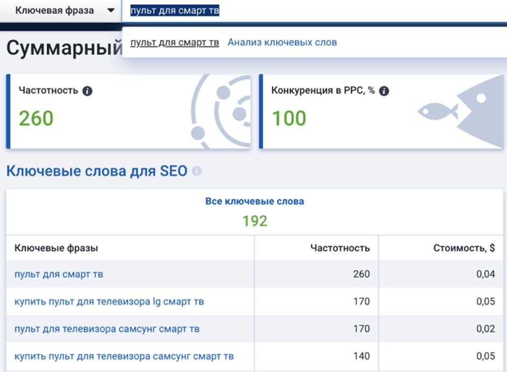The width and height of the screenshot is (507, 372).
Task: Sort the table by the "Частотность" column header
Action: (x=340, y=247)
